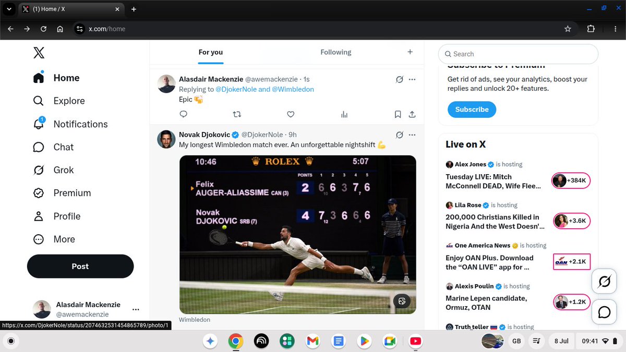Open Gmail from the shelf
626x352 pixels.
[312, 341]
